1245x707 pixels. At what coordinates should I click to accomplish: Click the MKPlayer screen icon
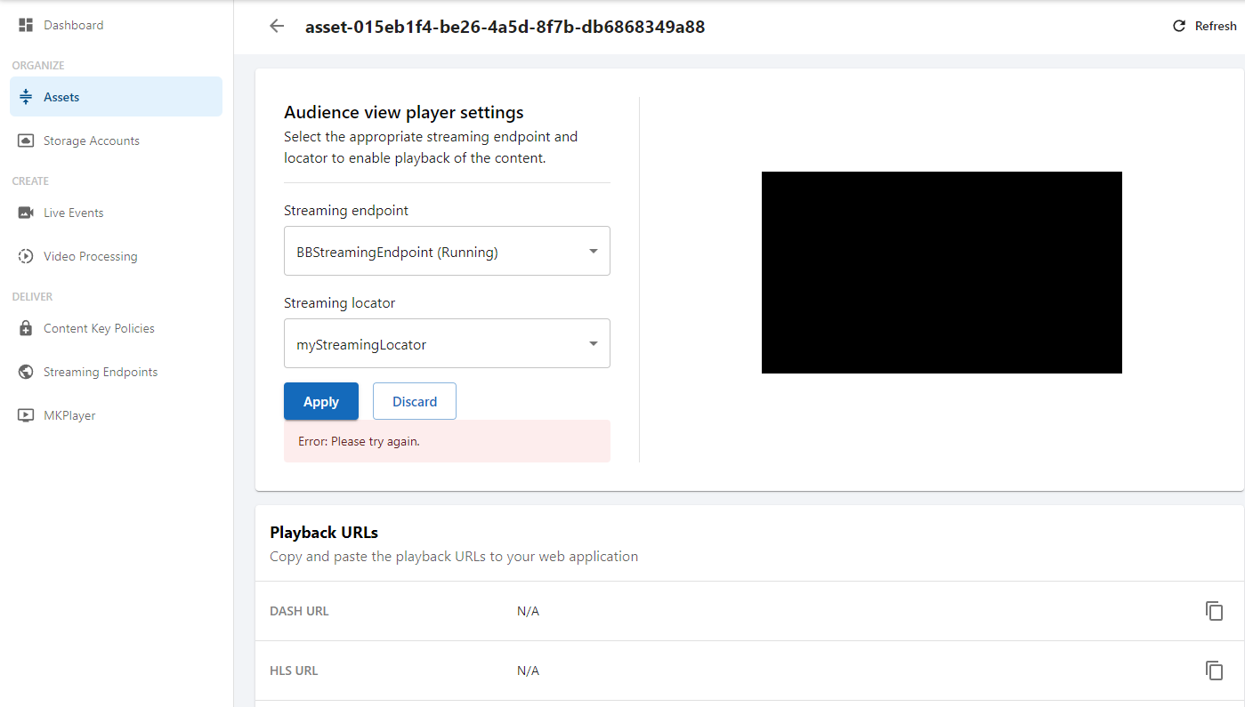(26, 415)
